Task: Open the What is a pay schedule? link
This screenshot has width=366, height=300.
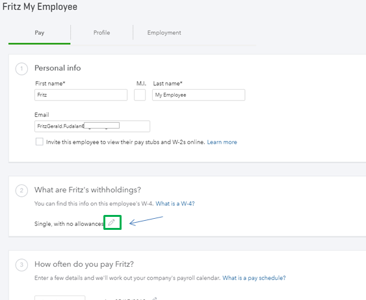Action: [x=254, y=278]
